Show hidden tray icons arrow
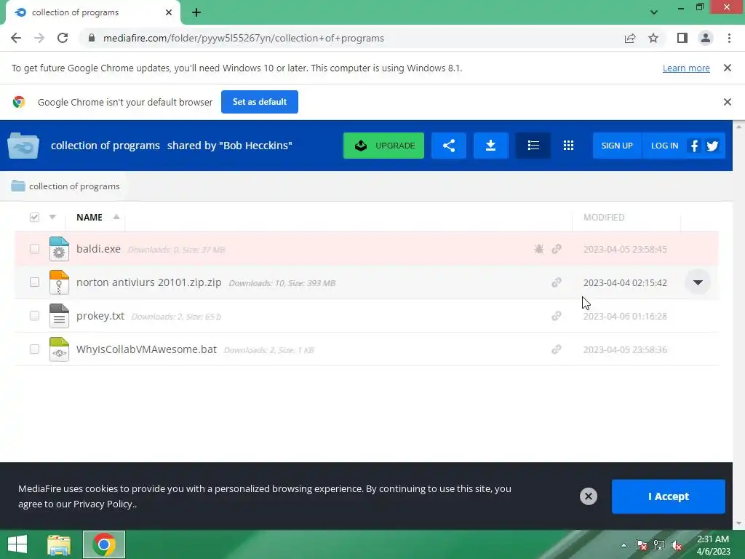Screen dimensions: 745x559 [624, 545]
